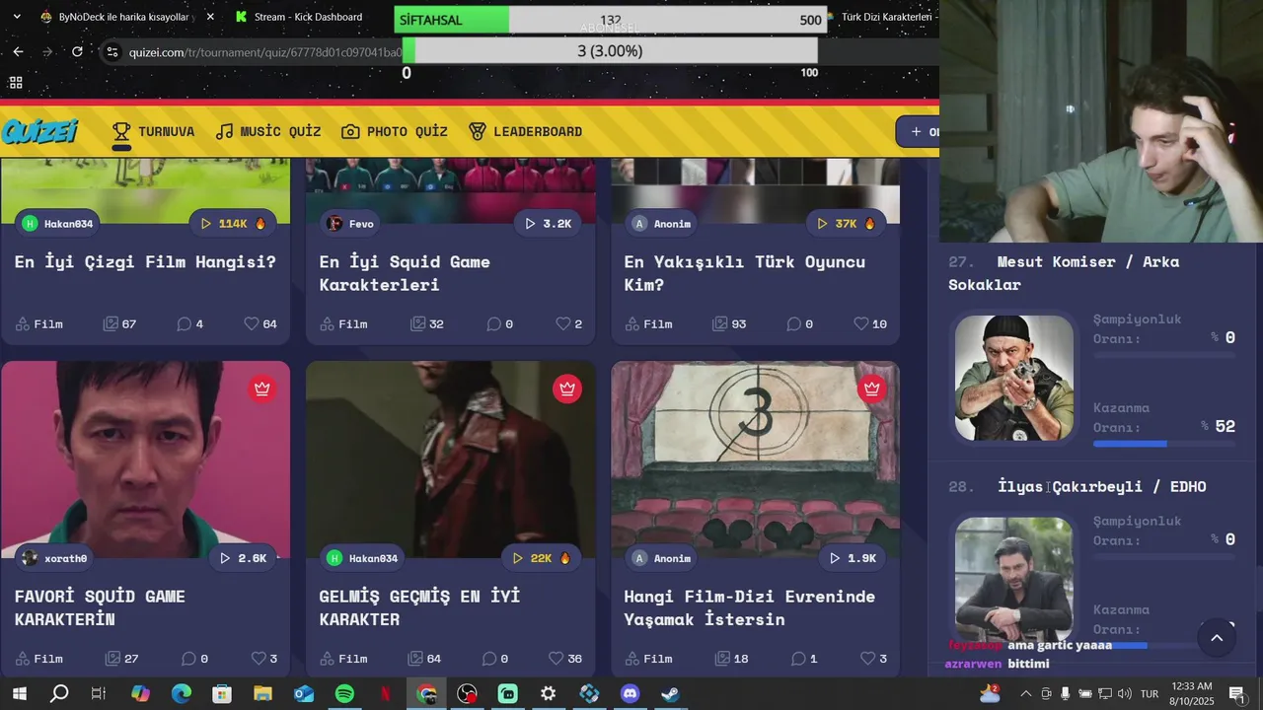Open the Turnuva tab in Quizei navbar
The image size is (1263, 710).
point(153,131)
